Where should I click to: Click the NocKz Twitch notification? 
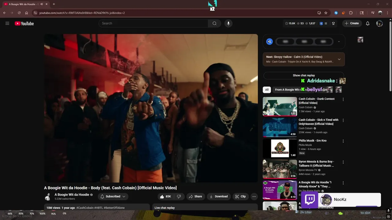[x=341, y=200]
